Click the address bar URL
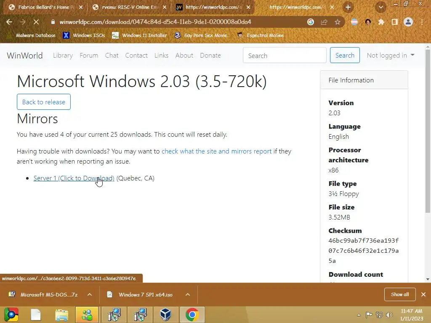The width and height of the screenshot is (431, 323). 155,22
